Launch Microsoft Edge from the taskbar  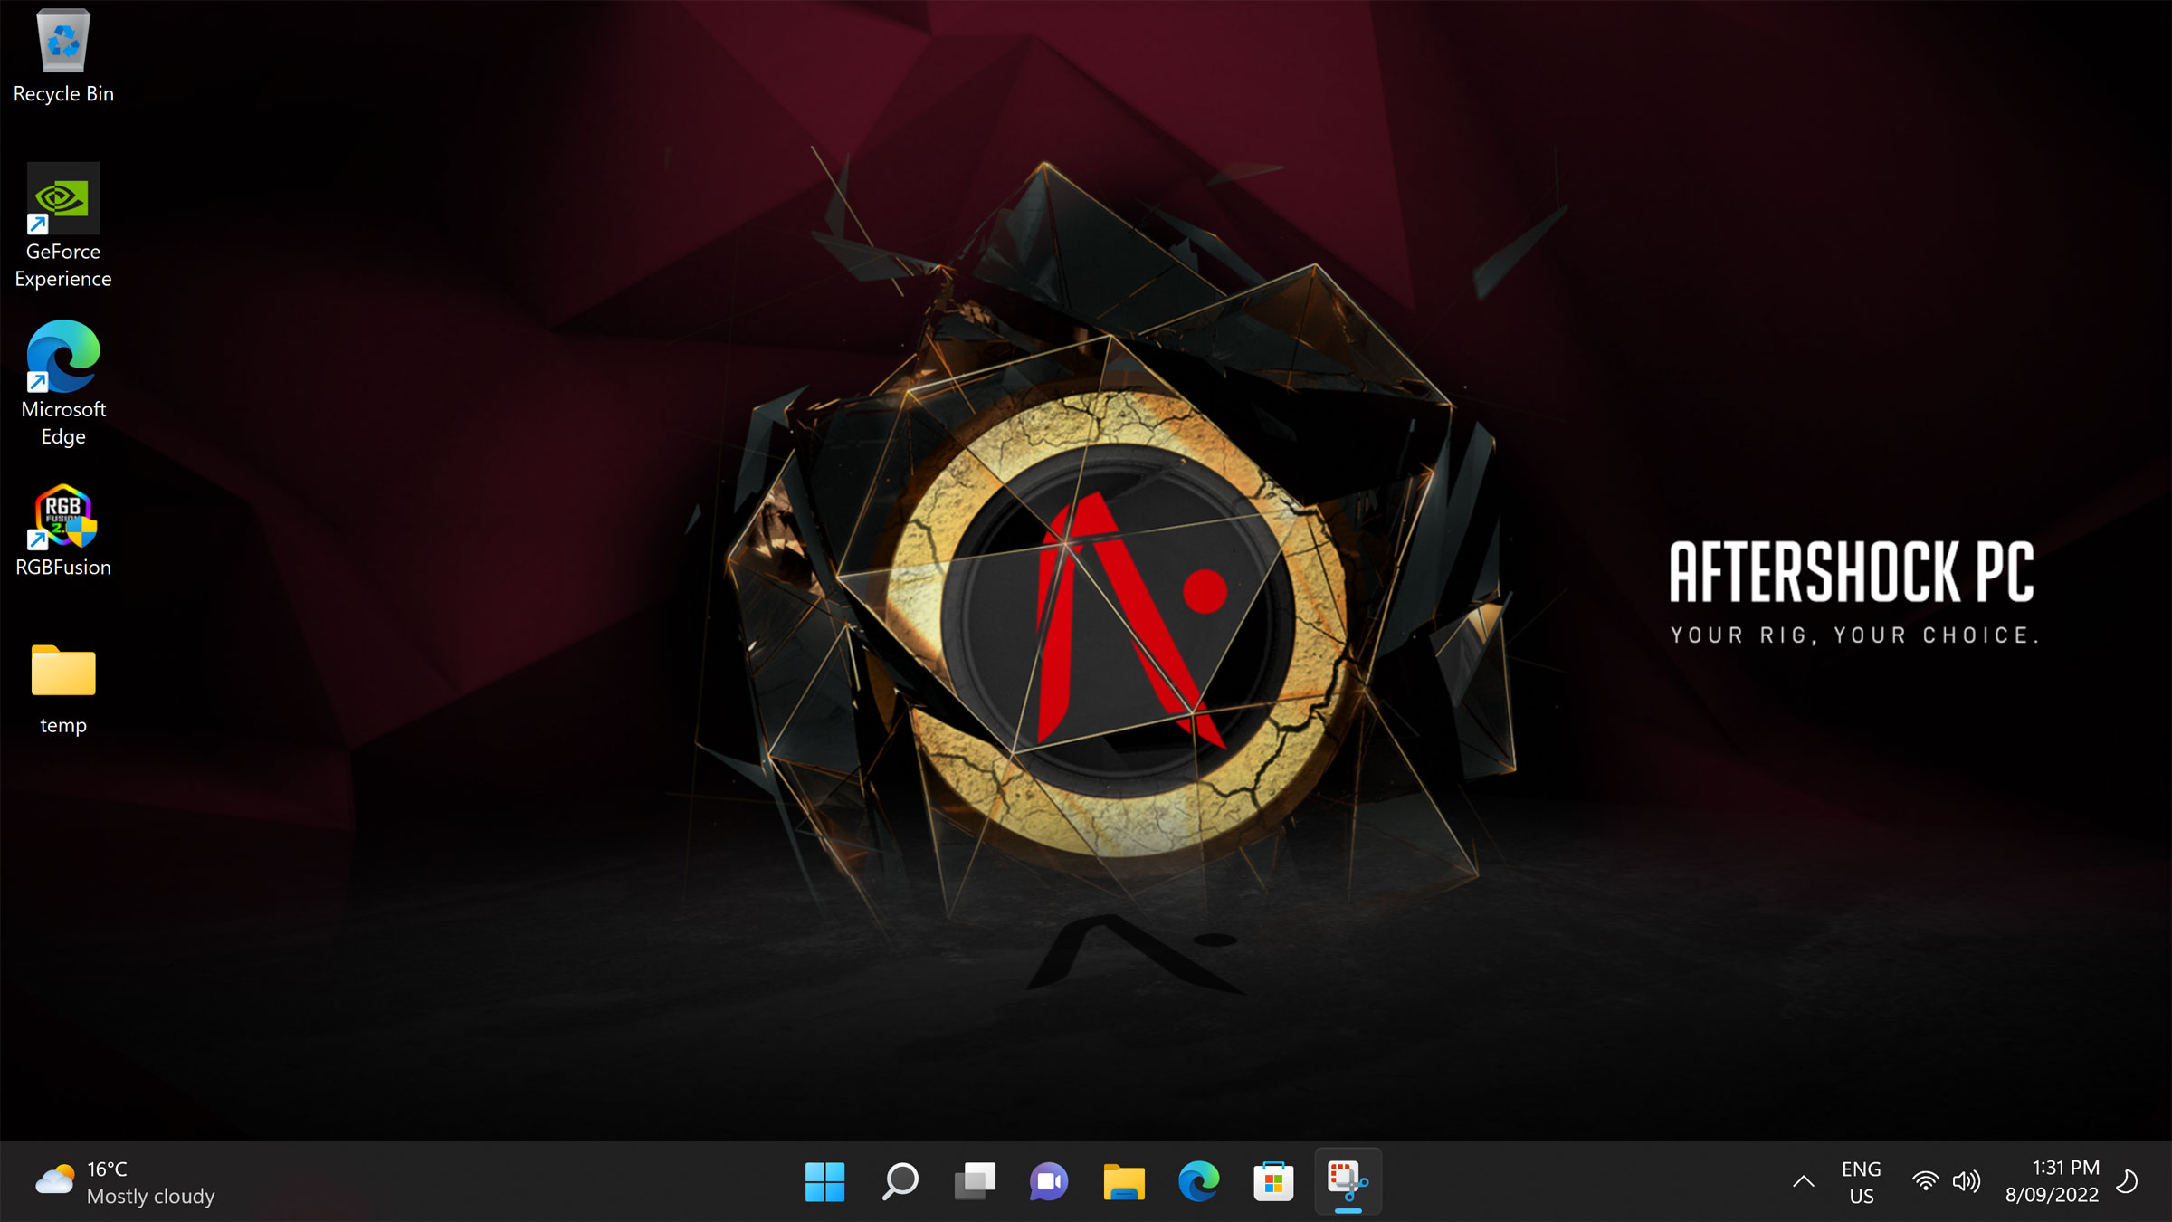point(1199,1181)
